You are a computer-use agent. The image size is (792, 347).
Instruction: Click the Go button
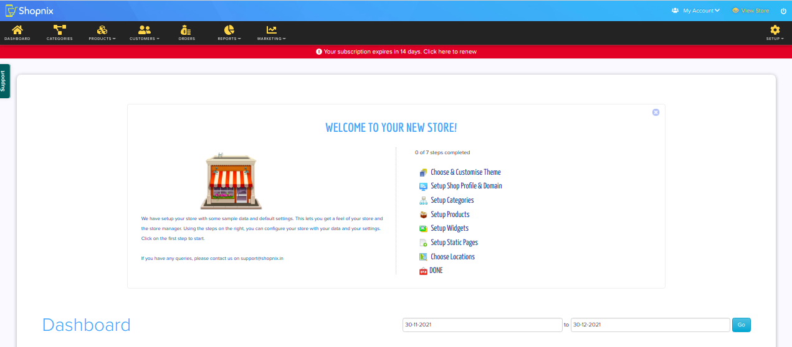tap(742, 325)
